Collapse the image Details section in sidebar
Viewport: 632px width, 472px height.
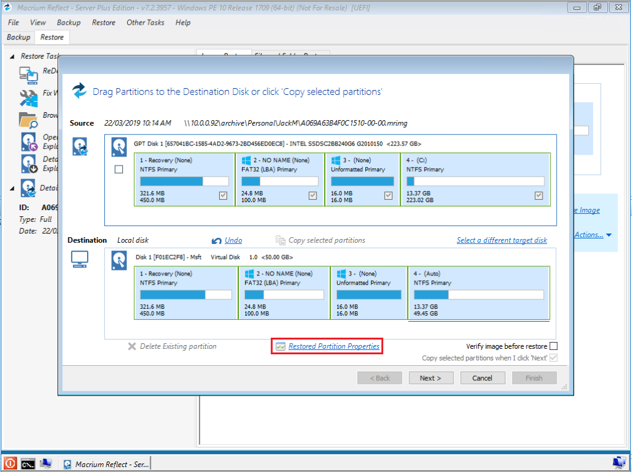coord(12,188)
